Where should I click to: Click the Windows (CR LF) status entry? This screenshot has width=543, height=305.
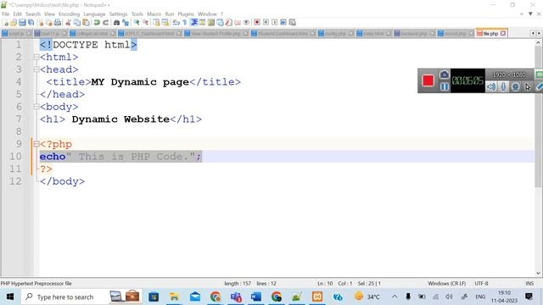point(446,284)
